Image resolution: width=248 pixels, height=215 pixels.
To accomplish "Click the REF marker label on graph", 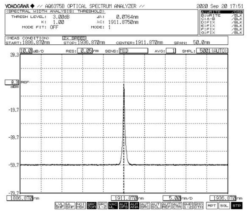I will point(25,82).
